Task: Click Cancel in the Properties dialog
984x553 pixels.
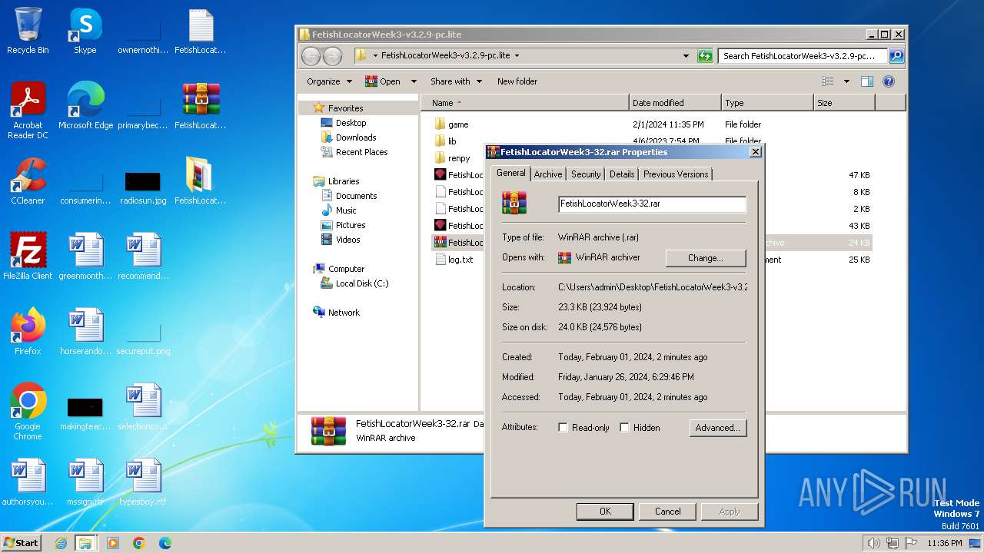Action: pyautogui.click(x=667, y=512)
